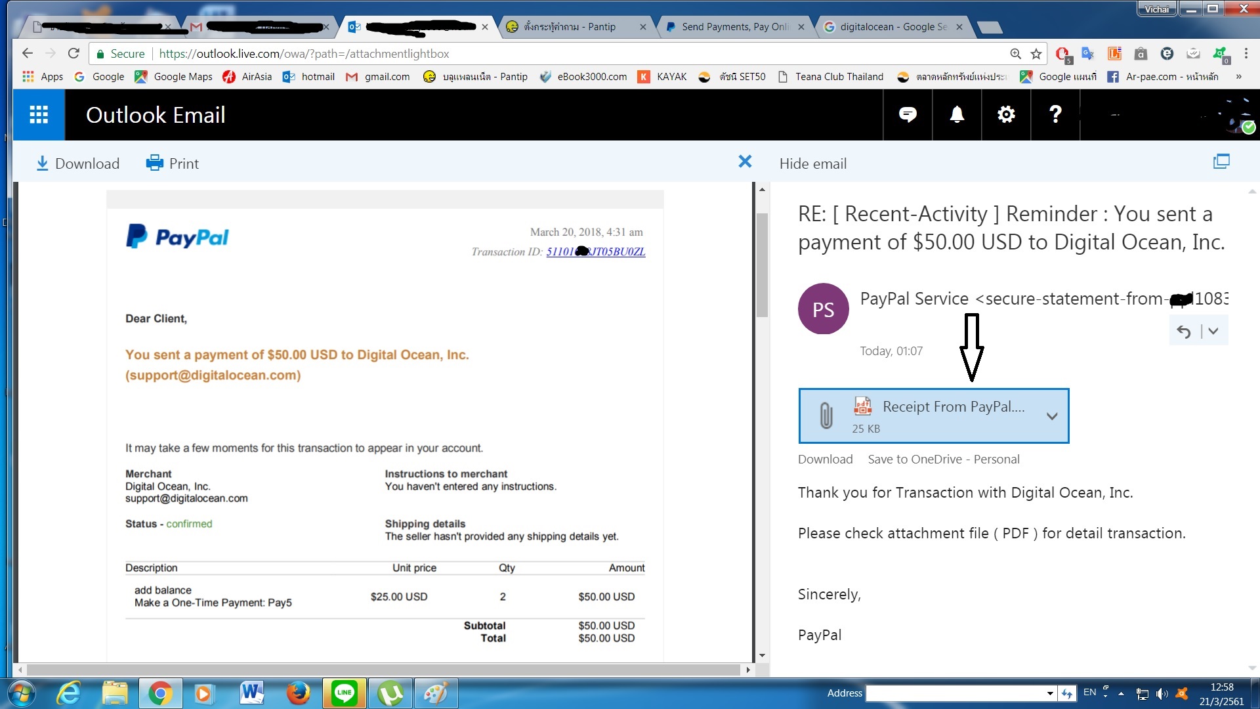Expand the reply options dropdown arrow
Viewport: 1260px width, 709px height.
[1213, 332]
